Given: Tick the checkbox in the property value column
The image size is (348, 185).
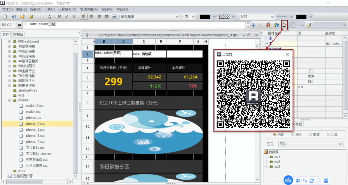Looking at the screenshot, I should [311, 71].
